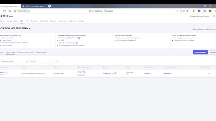216x121 pixels.
Task: Open the Товары и цены menu
Action: point(12,21)
